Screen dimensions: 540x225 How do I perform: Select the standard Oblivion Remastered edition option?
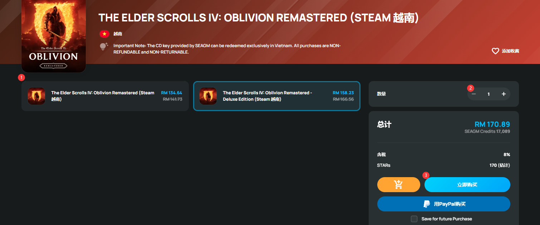point(105,96)
